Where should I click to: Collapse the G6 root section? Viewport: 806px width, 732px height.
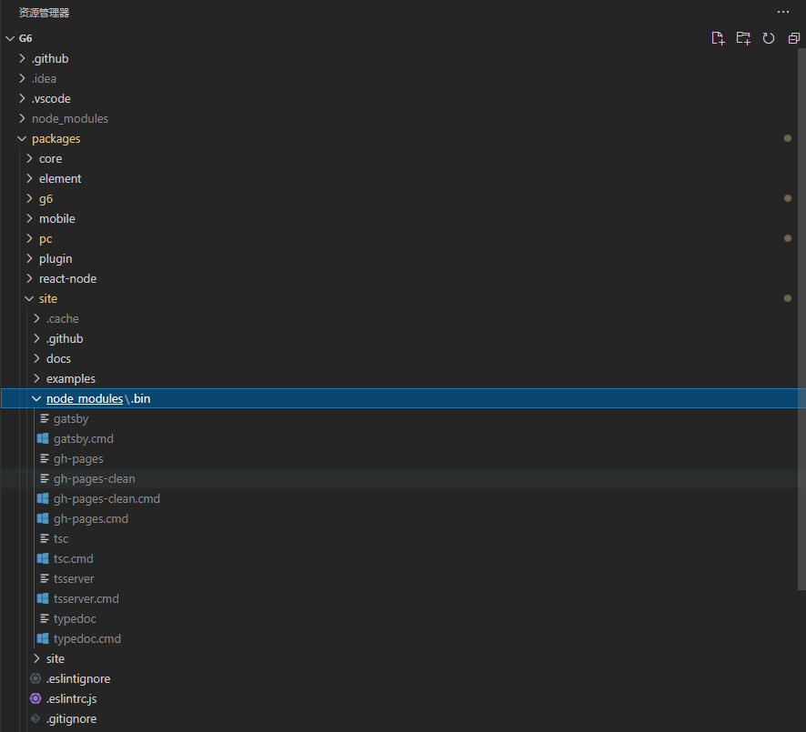click(10, 38)
